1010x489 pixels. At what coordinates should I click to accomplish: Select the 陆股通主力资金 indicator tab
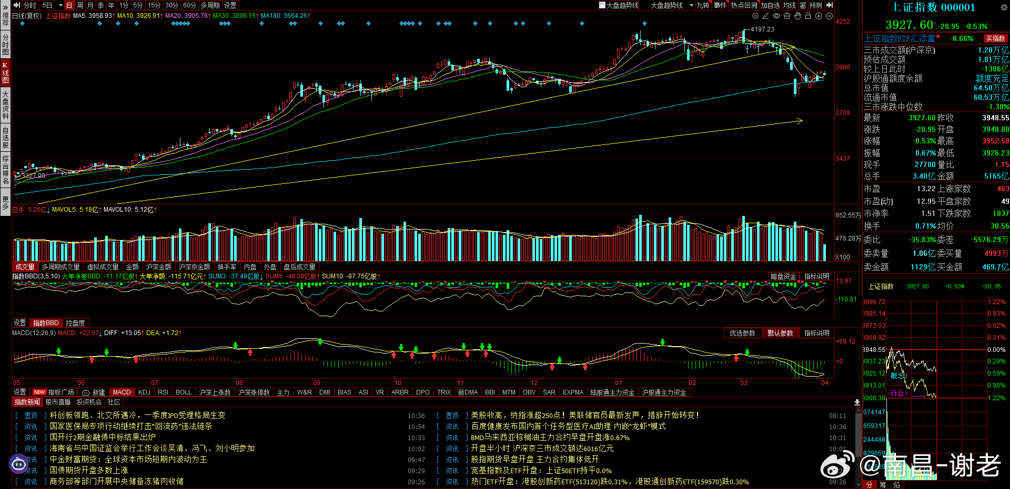point(612,392)
